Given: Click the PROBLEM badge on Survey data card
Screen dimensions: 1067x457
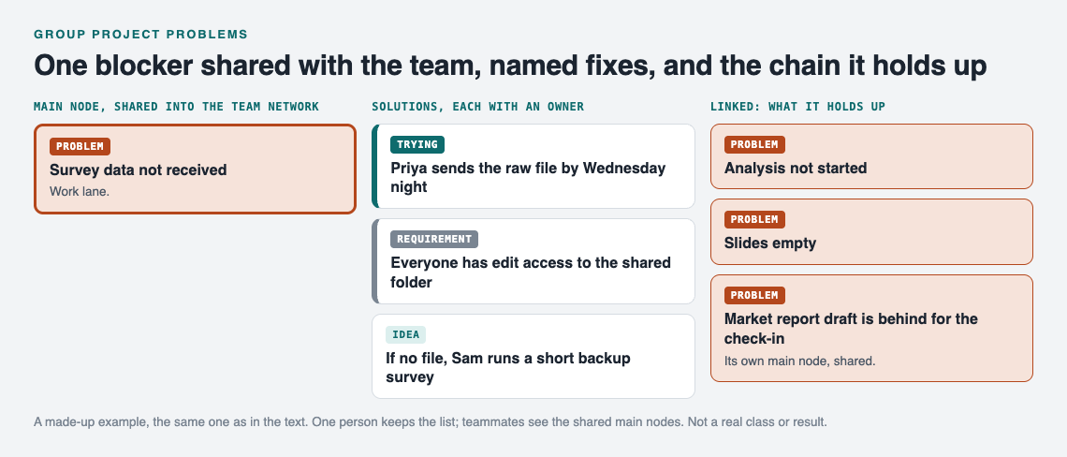Looking at the screenshot, I should click(x=80, y=146).
